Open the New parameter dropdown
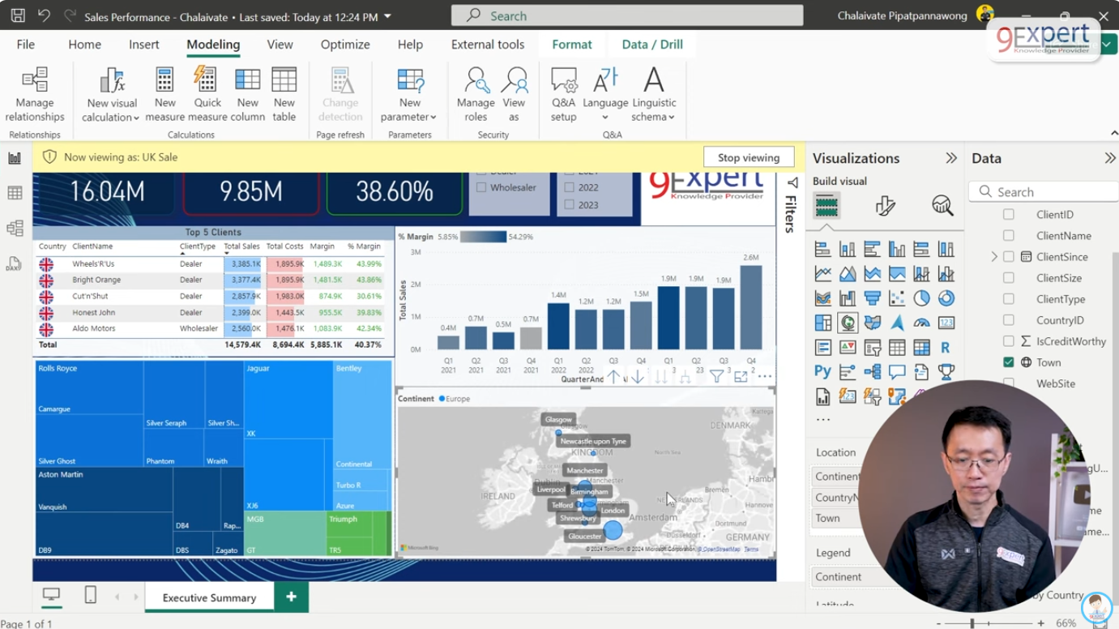The height and width of the screenshot is (629, 1119). pos(410,95)
